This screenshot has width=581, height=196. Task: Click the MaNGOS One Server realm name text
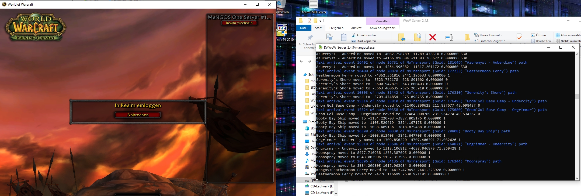239,17
